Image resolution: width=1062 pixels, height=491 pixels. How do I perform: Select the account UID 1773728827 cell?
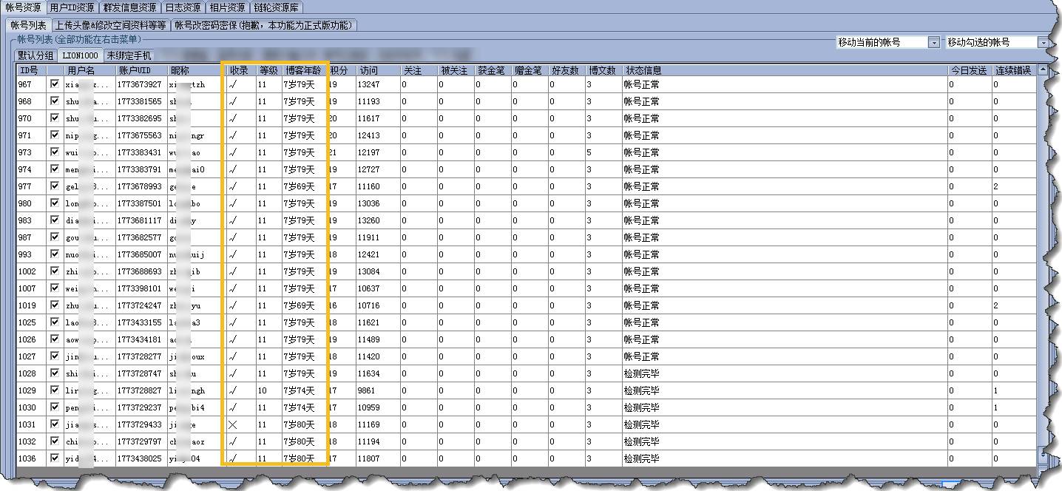[139, 391]
